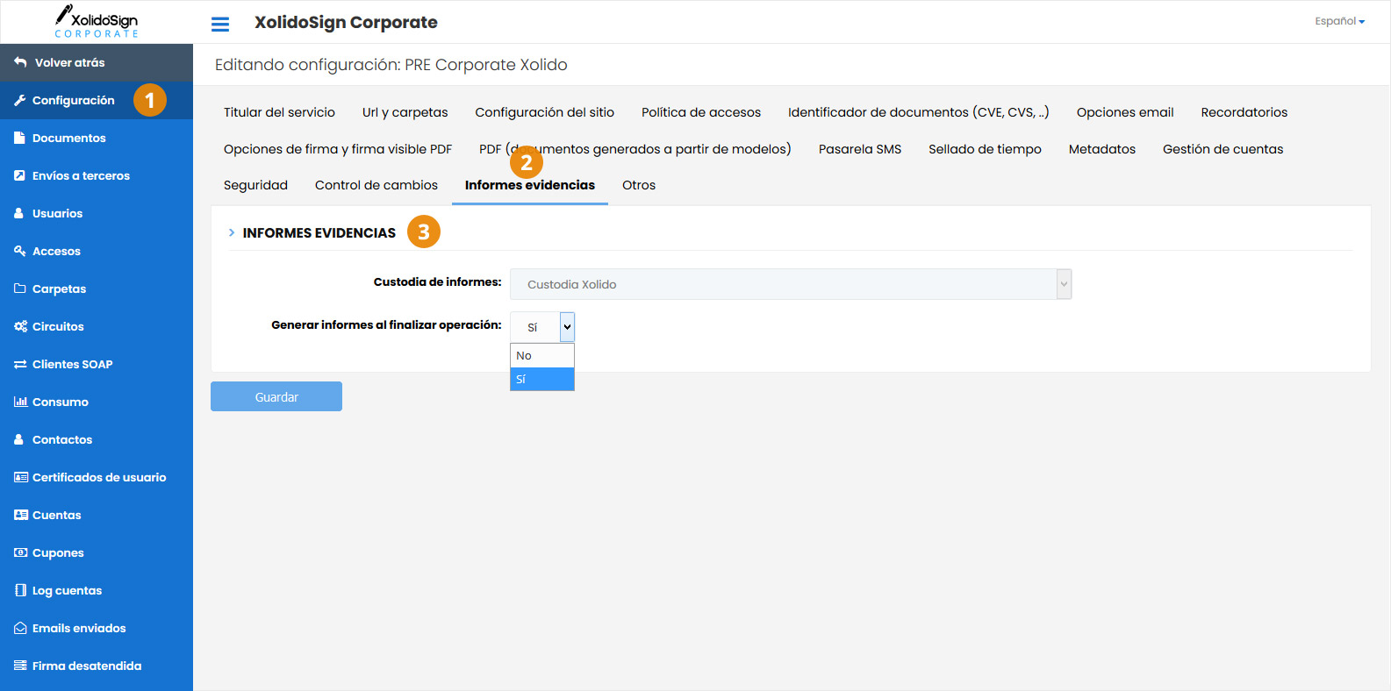Screen dimensions: 1391x691
Task: Click the Circuitos gears icon
Action: point(20,326)
